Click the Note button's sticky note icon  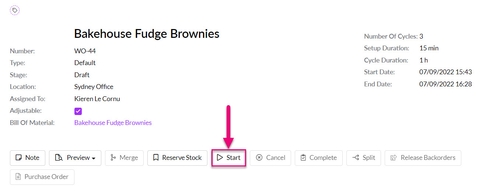(18, 158)
